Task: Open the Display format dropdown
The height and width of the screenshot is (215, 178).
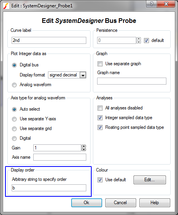Action: click(x=83, y=75)
